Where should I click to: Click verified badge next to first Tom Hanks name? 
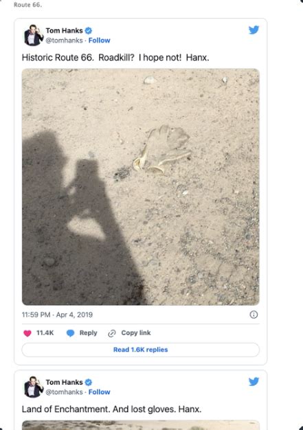pos(89,30)
